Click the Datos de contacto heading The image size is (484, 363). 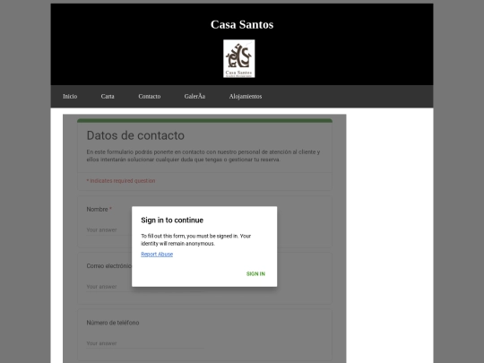[x=135, y=135]
